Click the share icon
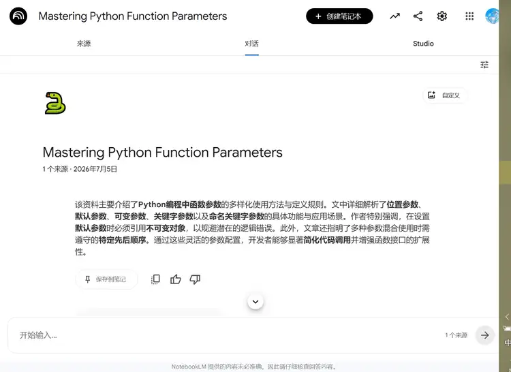Viewport: 511px width, 372px height. (x=418, y=16)
